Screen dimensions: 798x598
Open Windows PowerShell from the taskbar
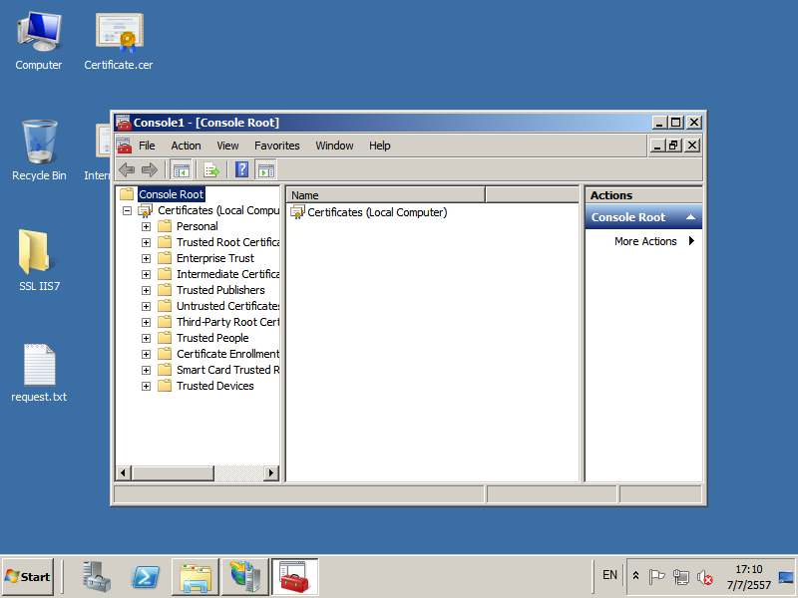145,576
